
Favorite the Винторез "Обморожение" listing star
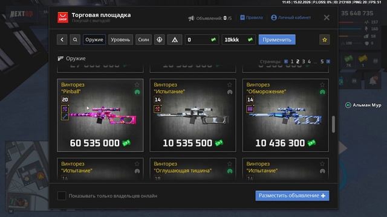point(322,84)
